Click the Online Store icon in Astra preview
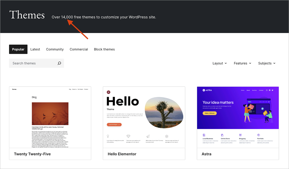289x169 pixels. [222, 135]
